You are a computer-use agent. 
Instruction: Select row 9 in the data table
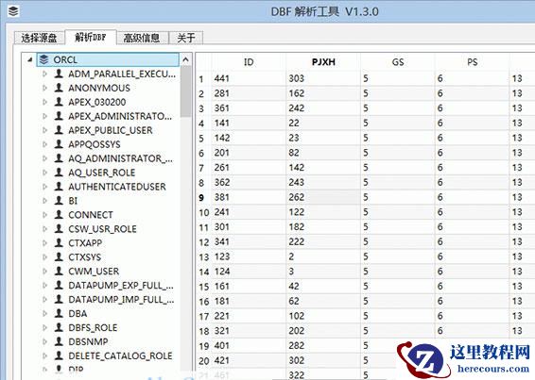click(x=365, y=197)
